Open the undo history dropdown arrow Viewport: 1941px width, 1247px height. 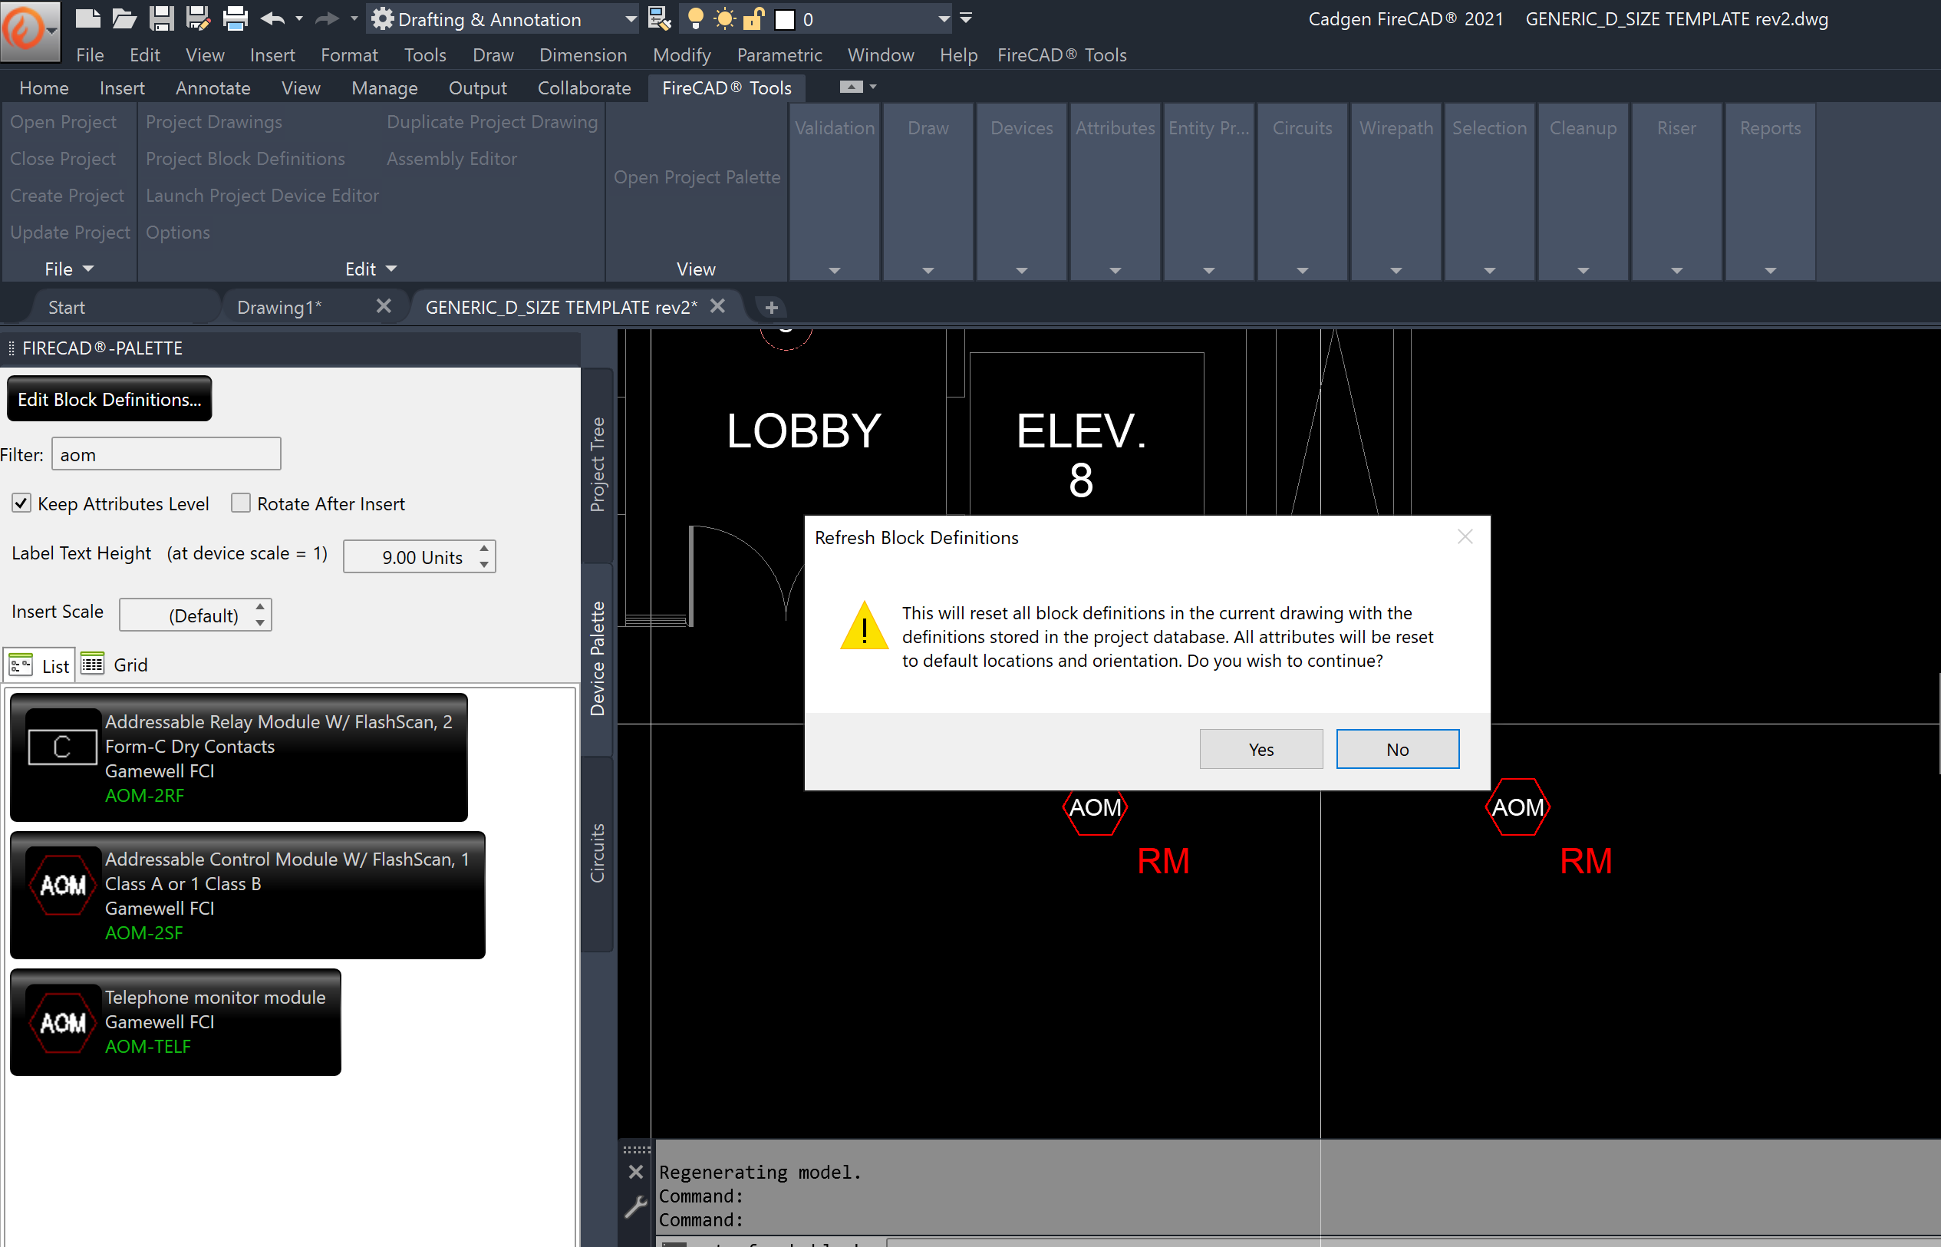(x=298, y=18)
